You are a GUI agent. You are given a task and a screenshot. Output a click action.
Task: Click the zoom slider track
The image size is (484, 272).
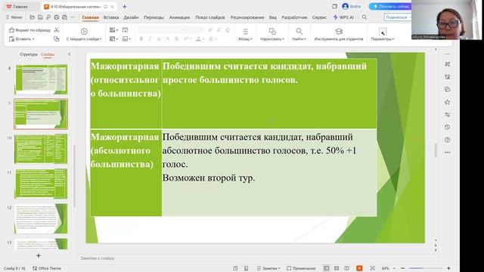426,268
